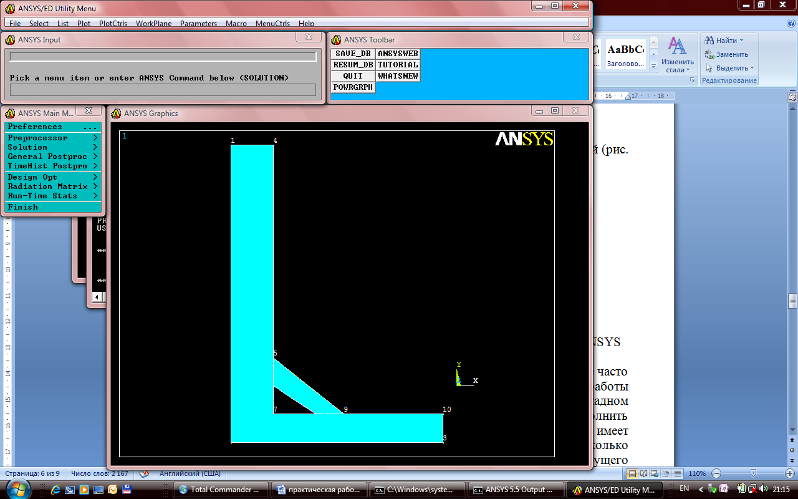The width and height of the screenshot is (798, 499).
Task: Click the Заменить replace icon
Action: click(x=709, y=54)
